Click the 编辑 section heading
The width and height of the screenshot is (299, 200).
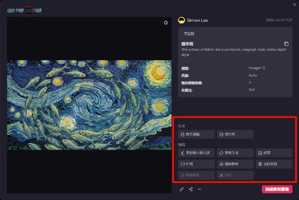(x=181, y=145)
